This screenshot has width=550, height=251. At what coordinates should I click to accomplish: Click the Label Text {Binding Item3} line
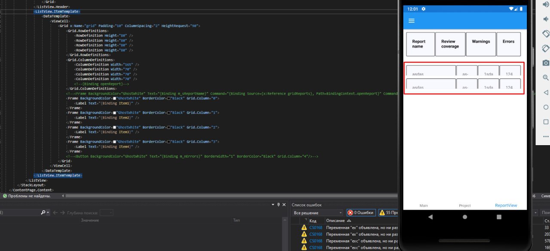107,132
